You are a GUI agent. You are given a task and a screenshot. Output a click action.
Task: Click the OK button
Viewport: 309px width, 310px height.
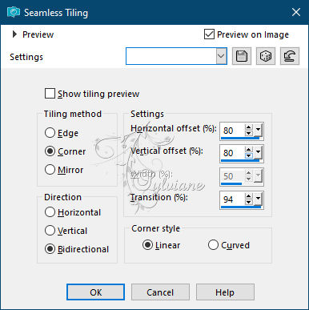click(95, 292)
